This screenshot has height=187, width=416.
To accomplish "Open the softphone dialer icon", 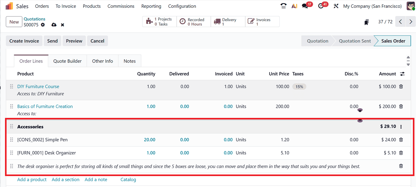I will (x=283, y=6).
